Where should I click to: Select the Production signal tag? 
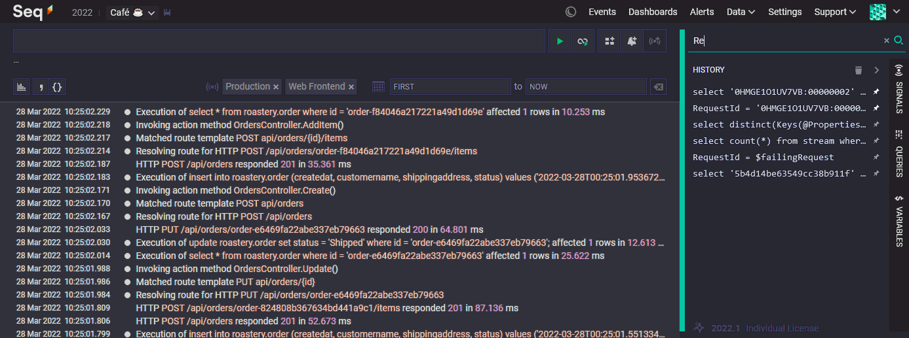pos(248,86)
